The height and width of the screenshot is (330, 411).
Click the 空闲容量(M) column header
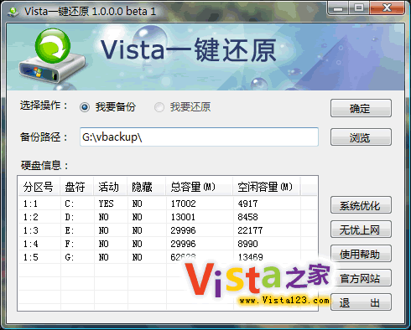click(x=267, y=186)
